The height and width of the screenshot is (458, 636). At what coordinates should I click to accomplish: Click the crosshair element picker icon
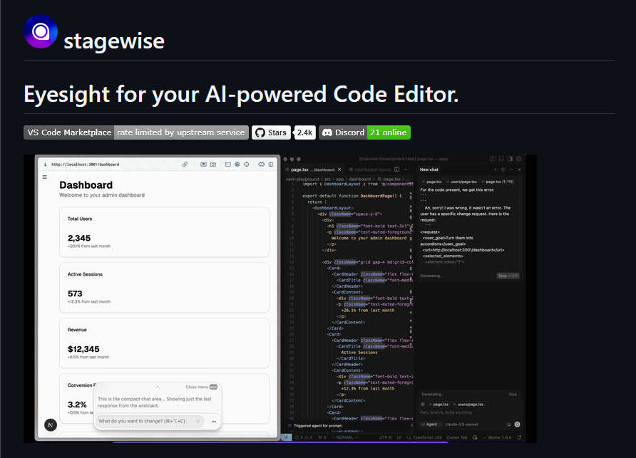coord(247,164)
